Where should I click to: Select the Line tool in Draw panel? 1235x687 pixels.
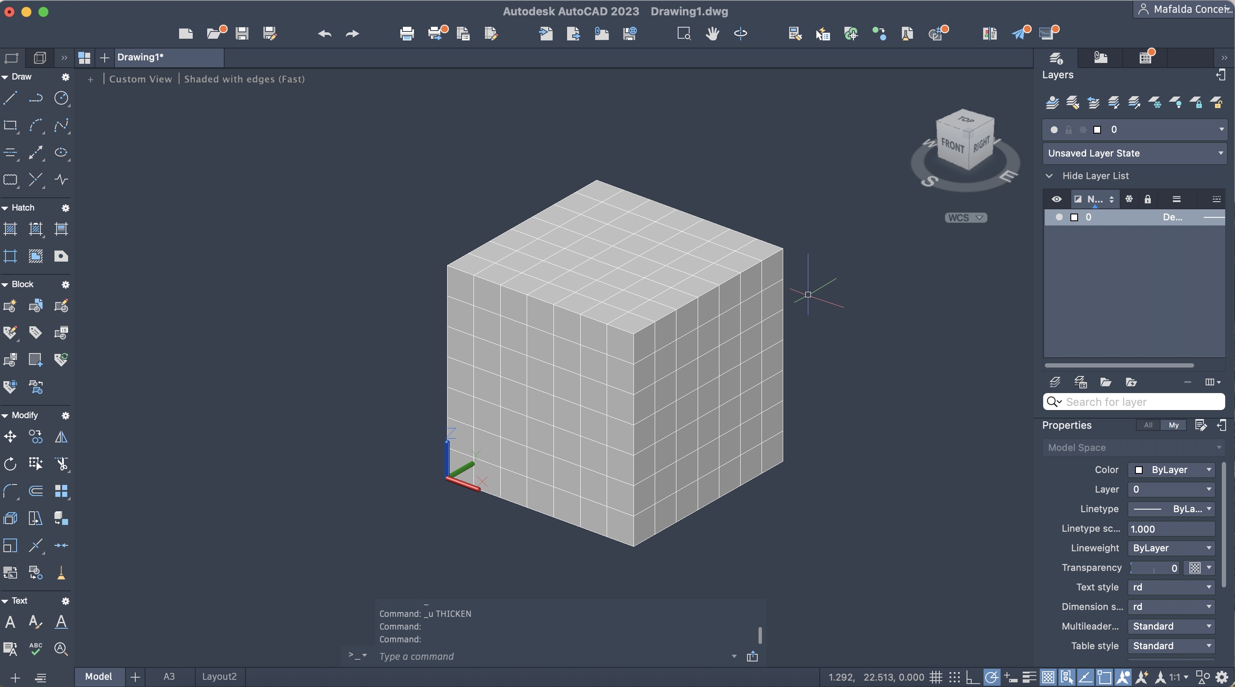(10, 98)
